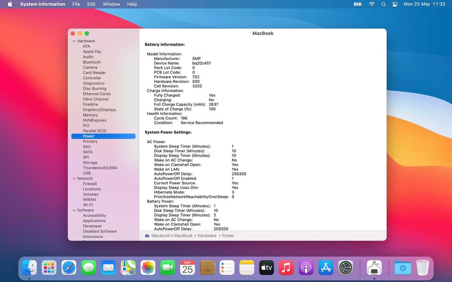
Task: Select ATA in sidebar
Action: point(86,46)
